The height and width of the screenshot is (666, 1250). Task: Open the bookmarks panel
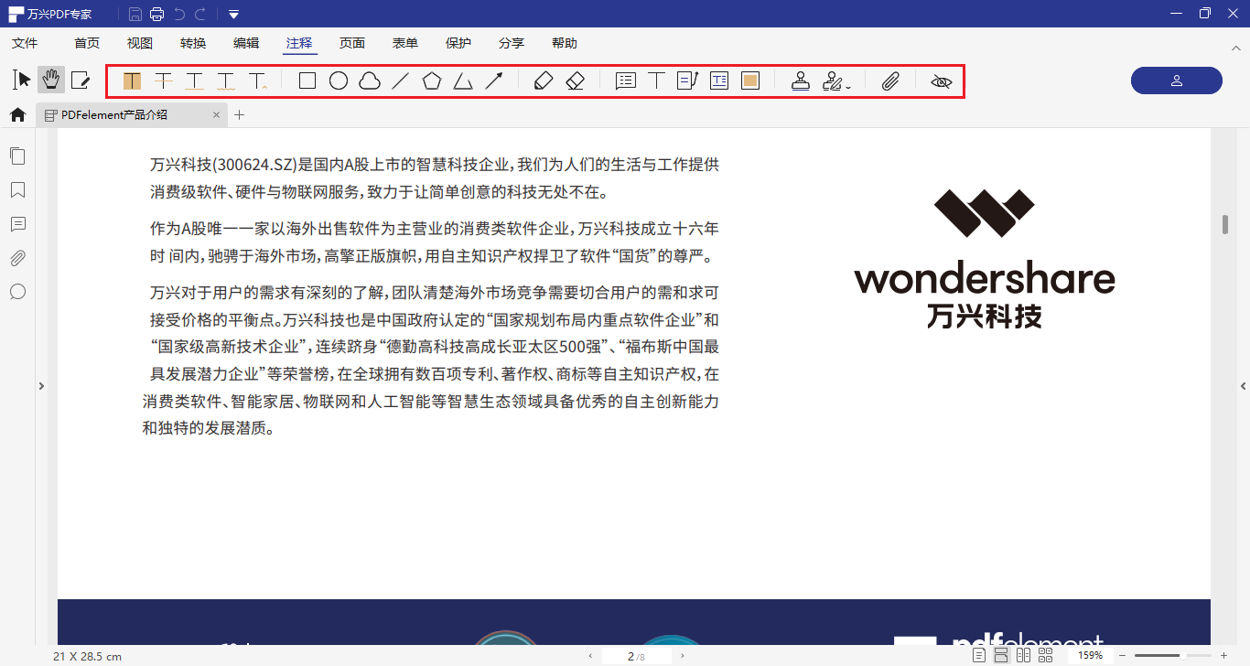click(x=17, y=189)
